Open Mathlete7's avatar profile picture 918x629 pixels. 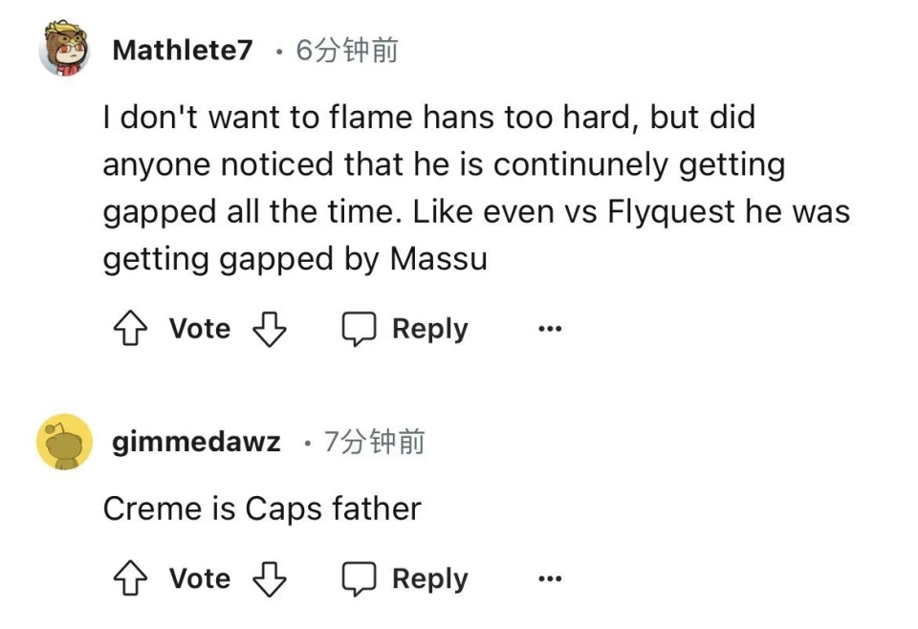[64, 50]
